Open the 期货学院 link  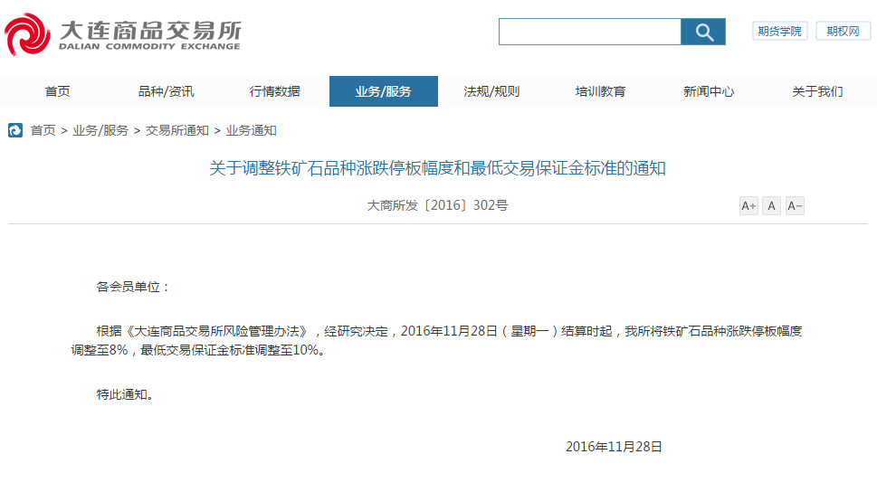pyautogui.click(x=779, y=31)
